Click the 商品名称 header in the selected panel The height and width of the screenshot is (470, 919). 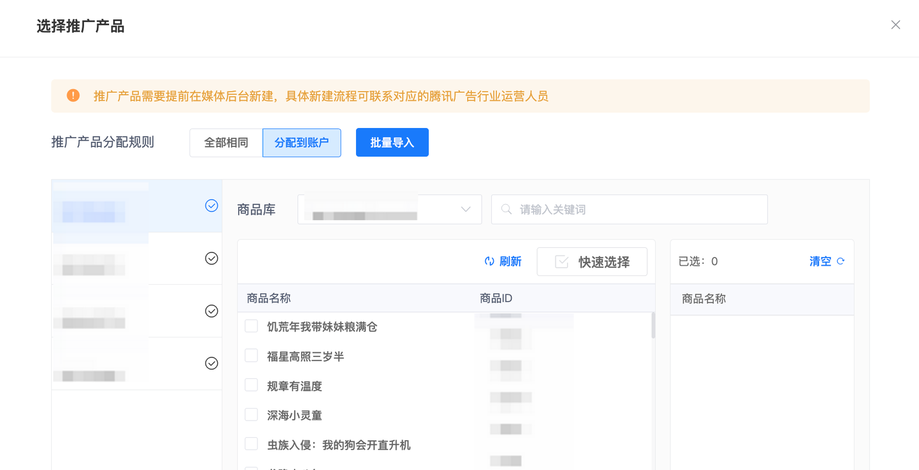(x=704, y=299)
